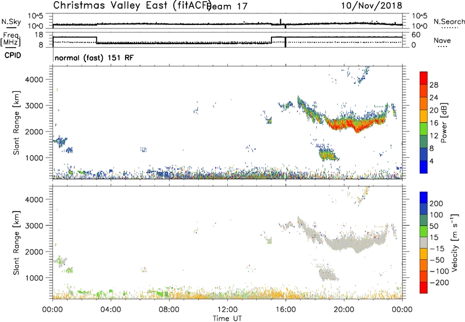Click the '28' tick on the Power scale

(x=434, y=85)
